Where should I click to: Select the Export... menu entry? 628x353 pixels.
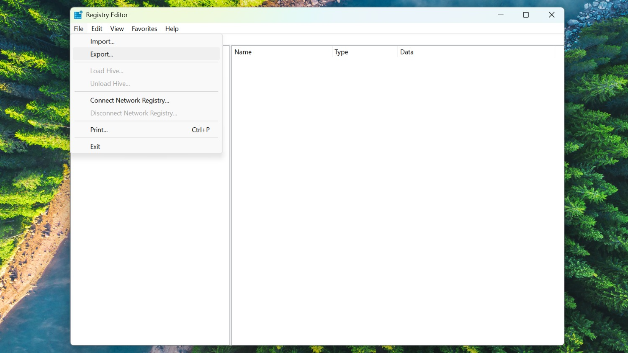[102, 54]
